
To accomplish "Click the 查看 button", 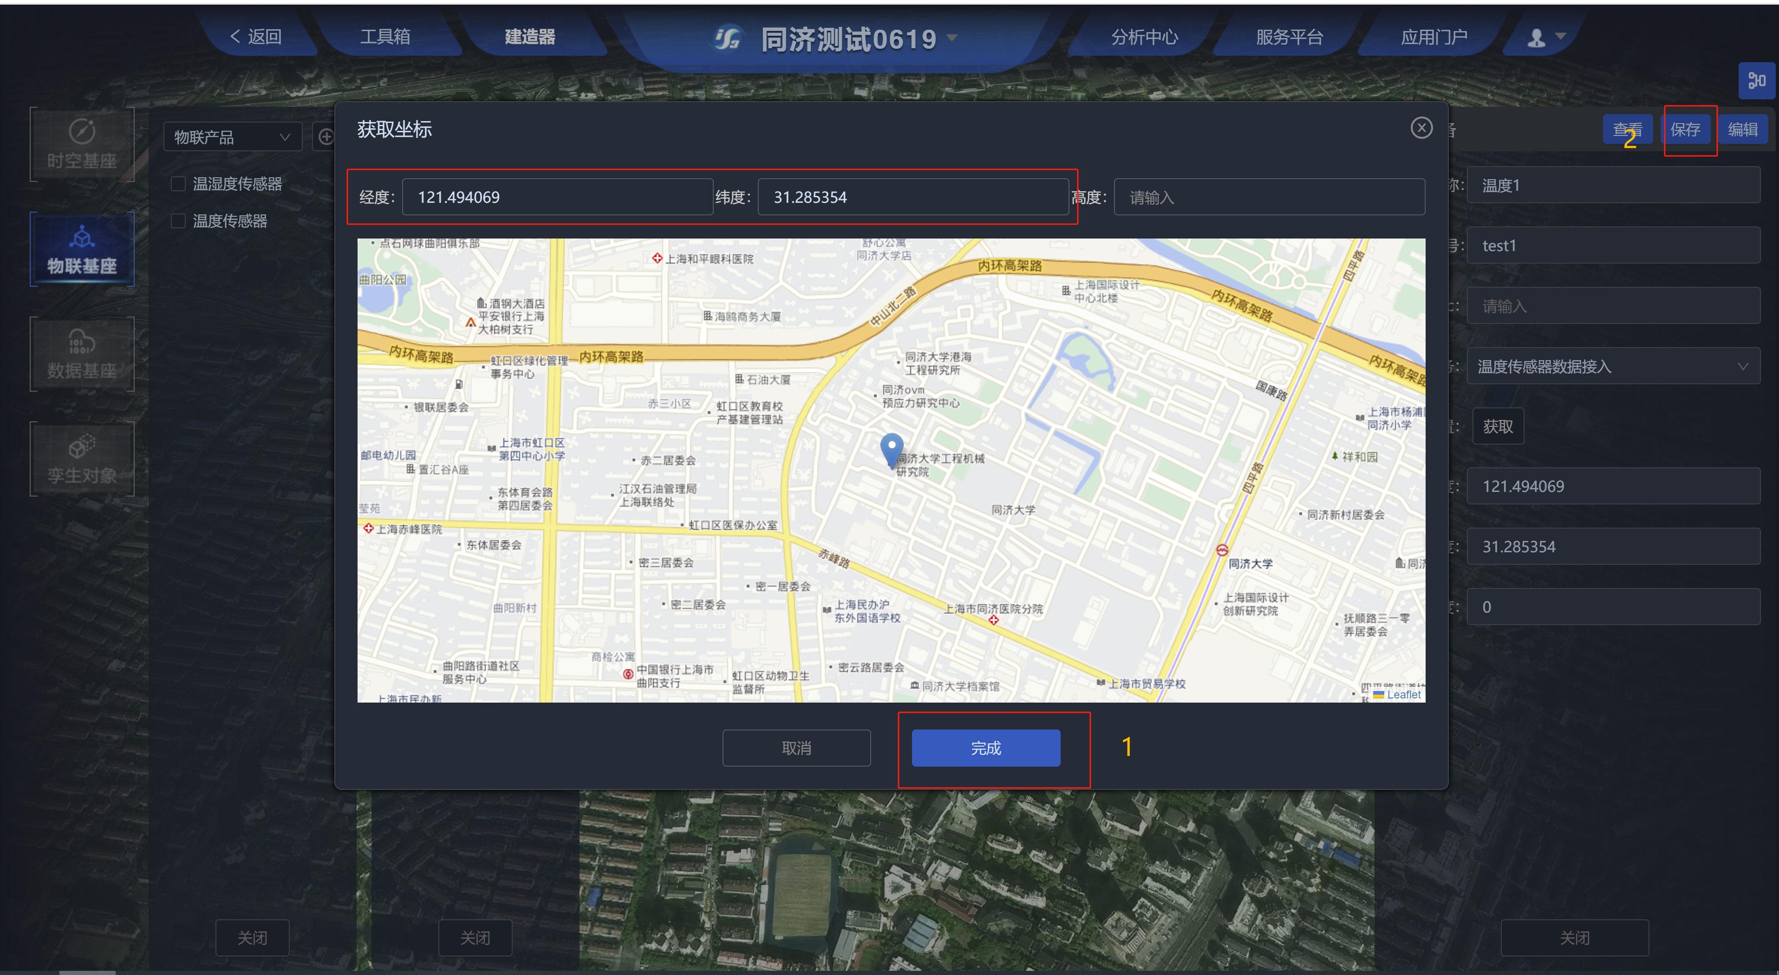I will (x=1627, y=129).
